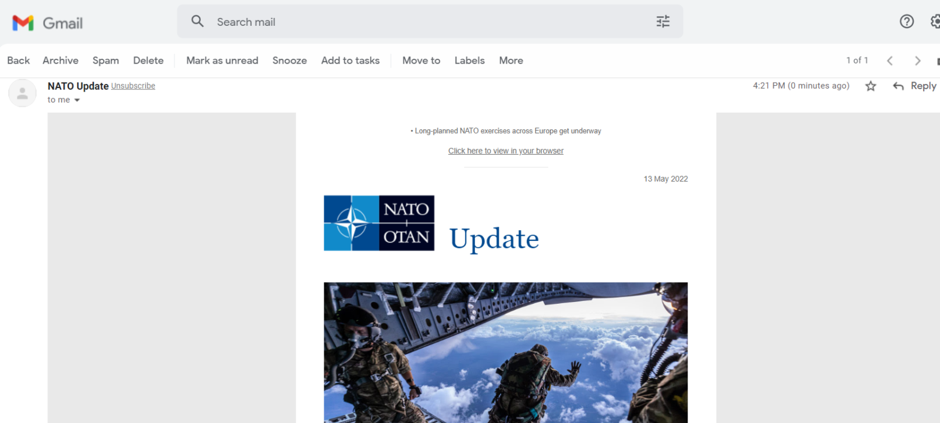Screen dimensions: 940x423
Task: Click 'Click here to view in your browser'
Action: pyautogui.click(x=506, y=151)
